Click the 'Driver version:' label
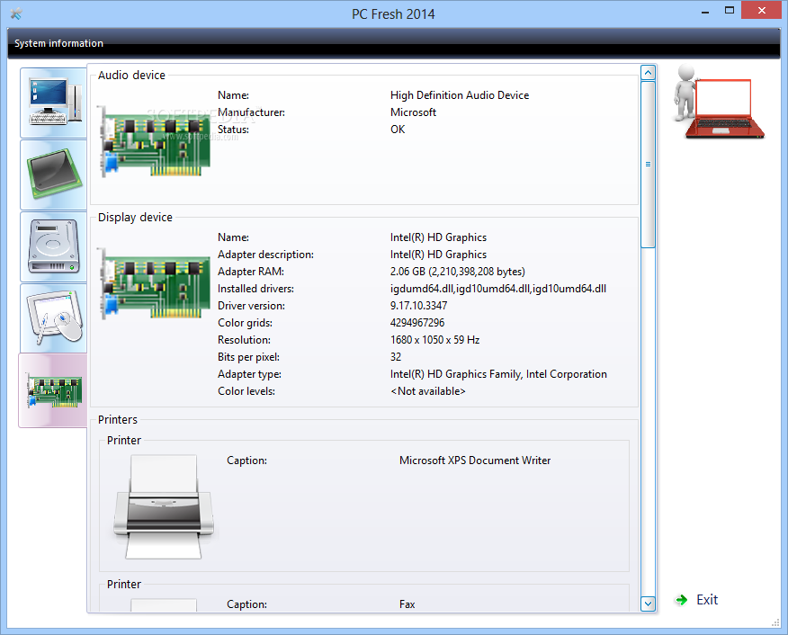 click(x=251, y=306)
